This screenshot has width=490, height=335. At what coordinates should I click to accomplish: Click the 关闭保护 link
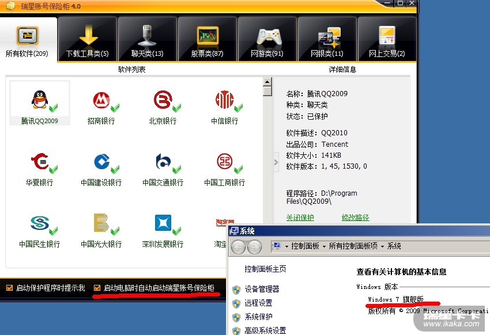tap(300, 218)
